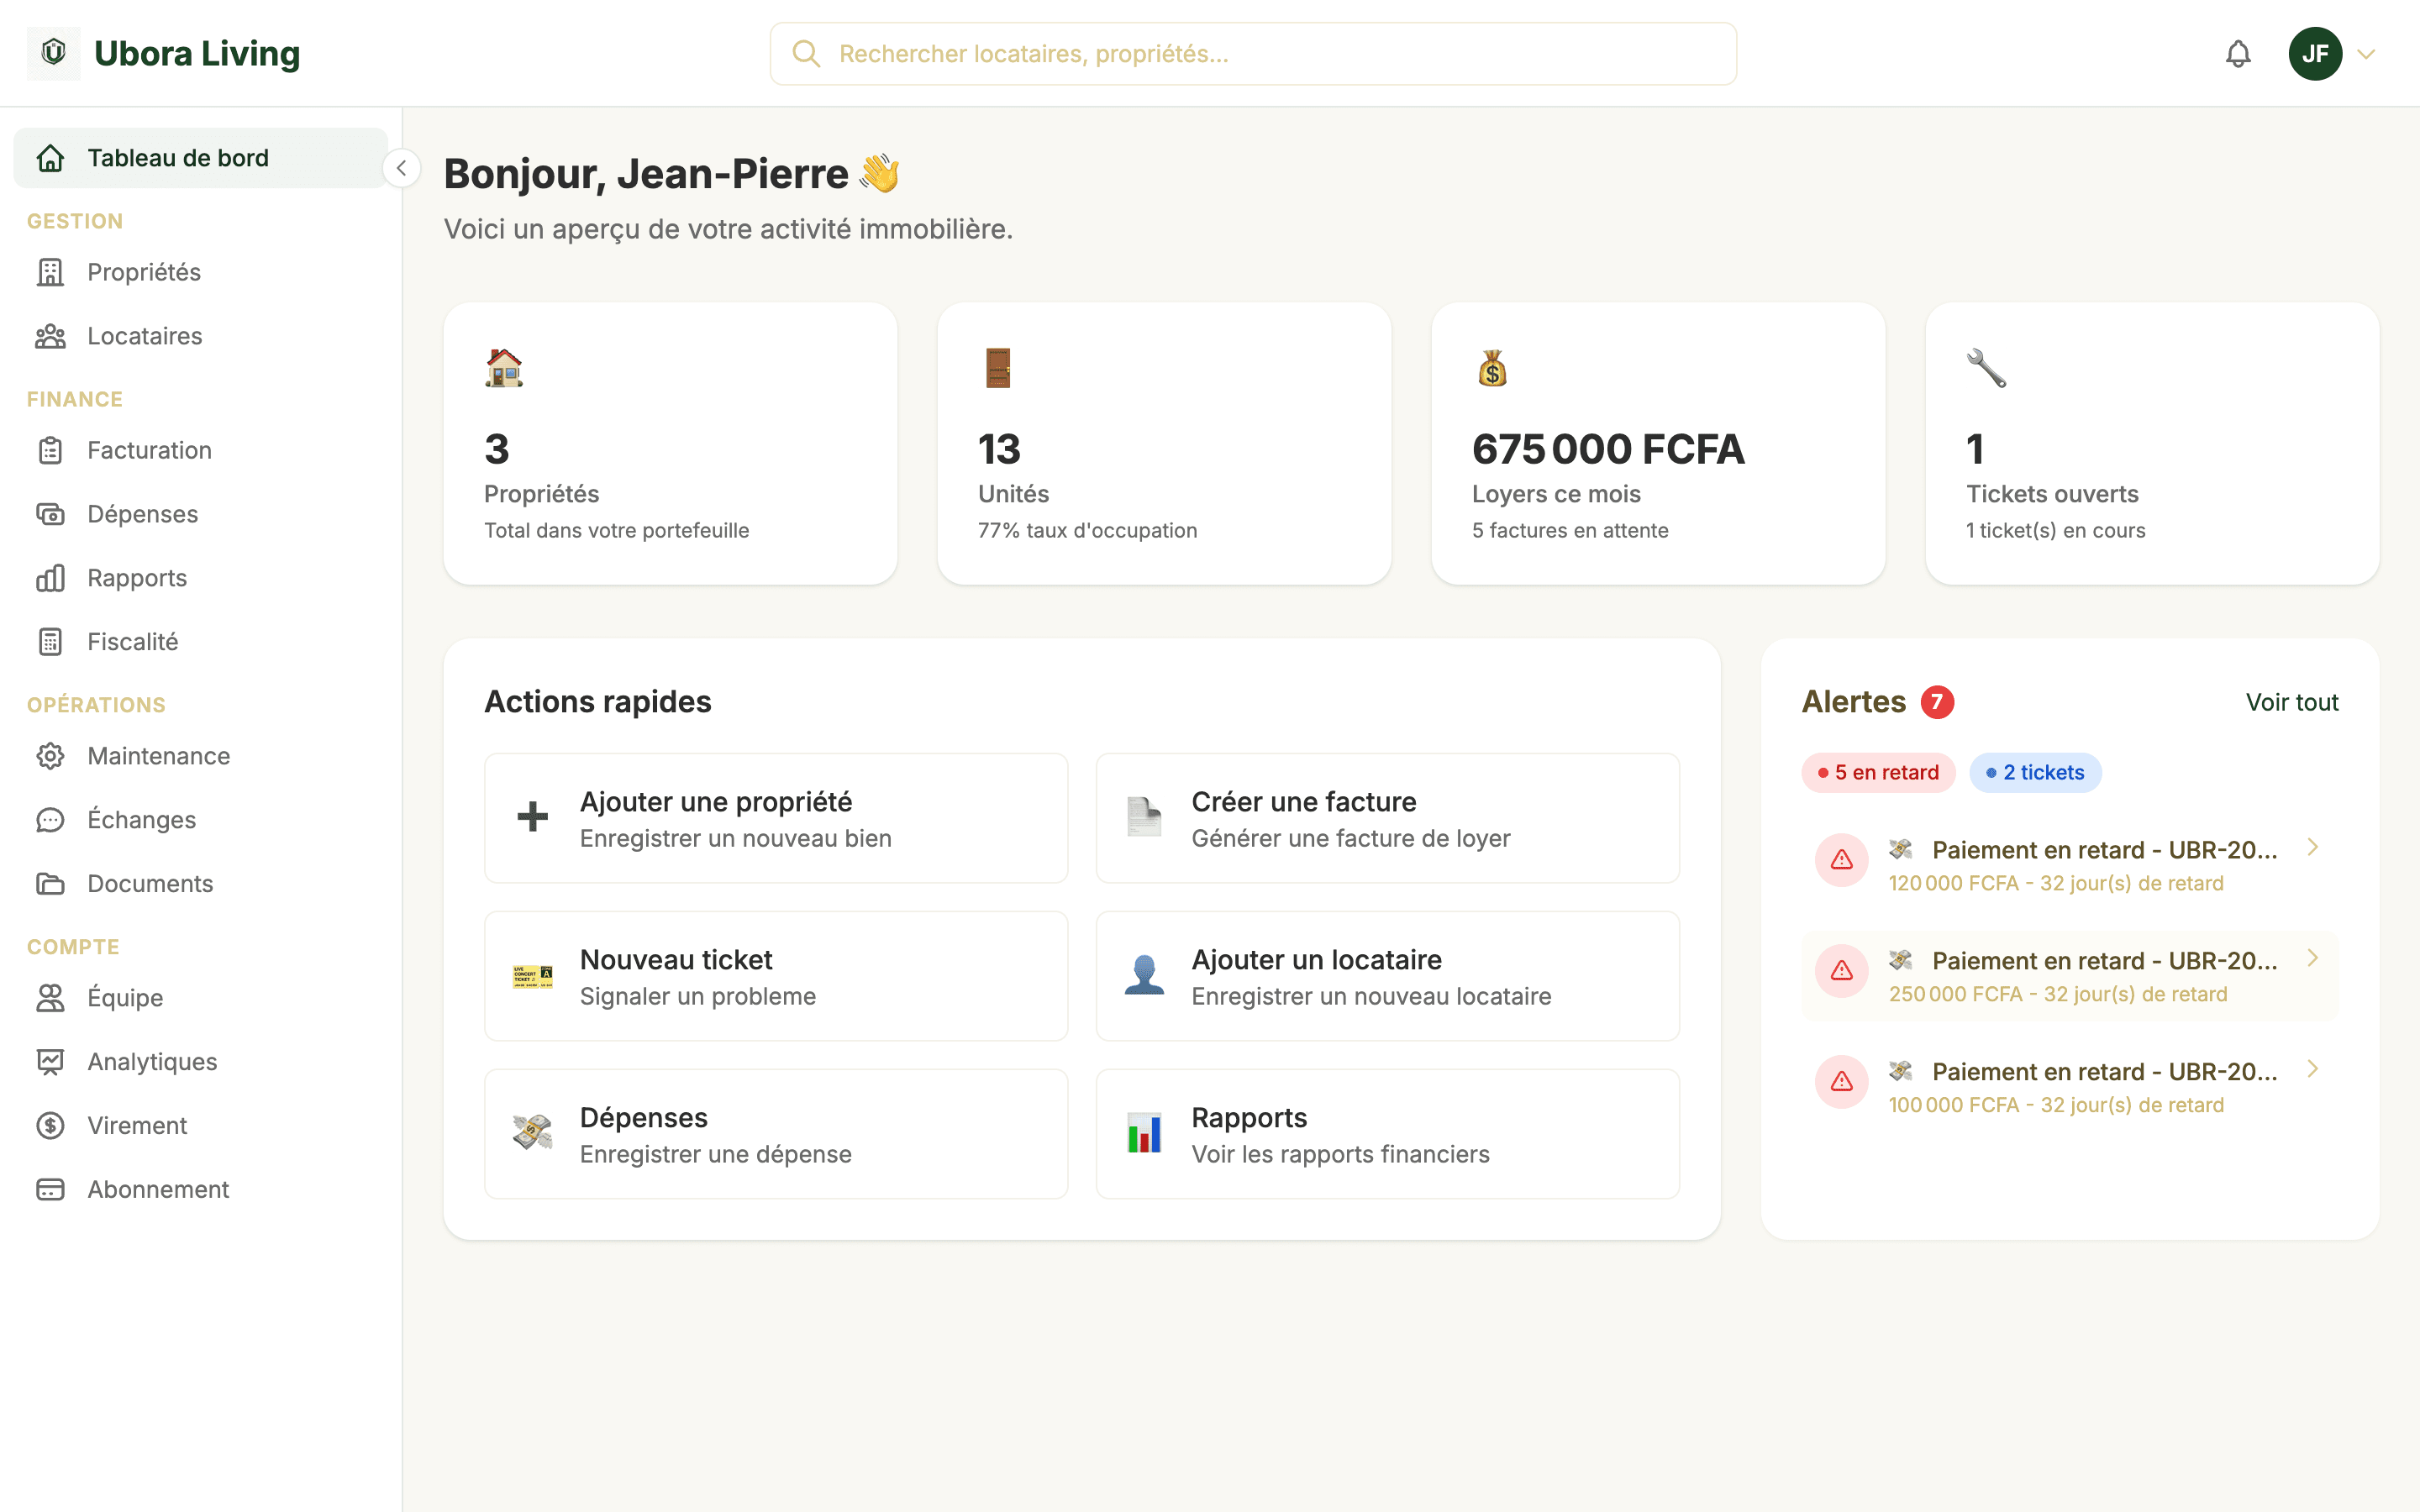The height and width of the screenshot is (1512, 2420).
Task: Click the JF user avatar
Action: point(2315,54)
